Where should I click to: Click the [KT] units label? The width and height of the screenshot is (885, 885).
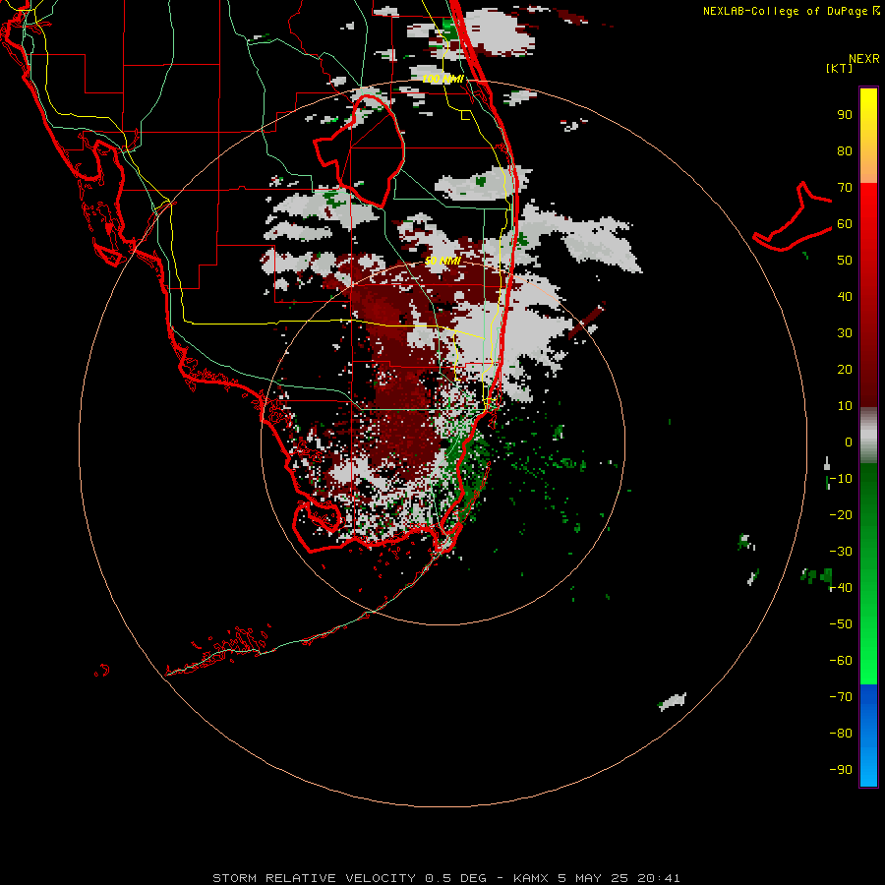tap(840, 68)
